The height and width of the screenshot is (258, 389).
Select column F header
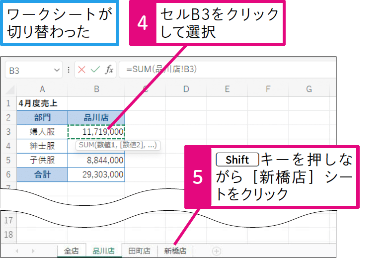click(268, 89)
